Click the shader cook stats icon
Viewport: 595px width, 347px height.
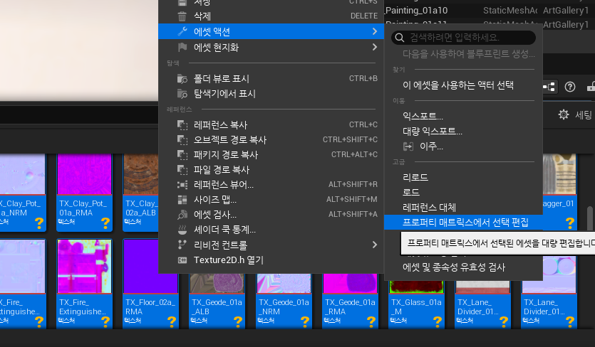click(182, 230)
